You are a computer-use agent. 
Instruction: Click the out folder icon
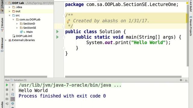coord(14,11)
